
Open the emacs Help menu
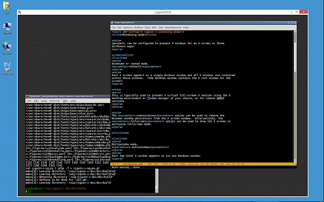pos(186,27)
